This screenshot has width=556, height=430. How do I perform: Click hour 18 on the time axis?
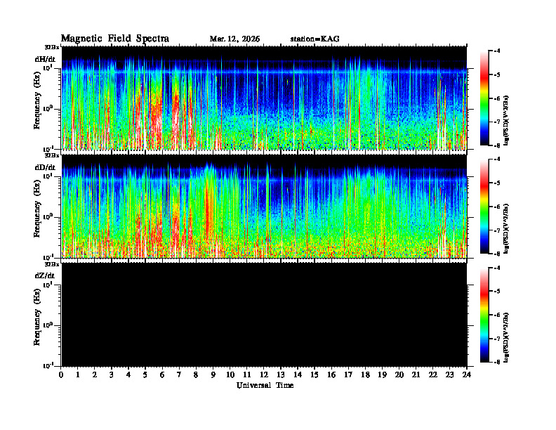click(365, 374)
